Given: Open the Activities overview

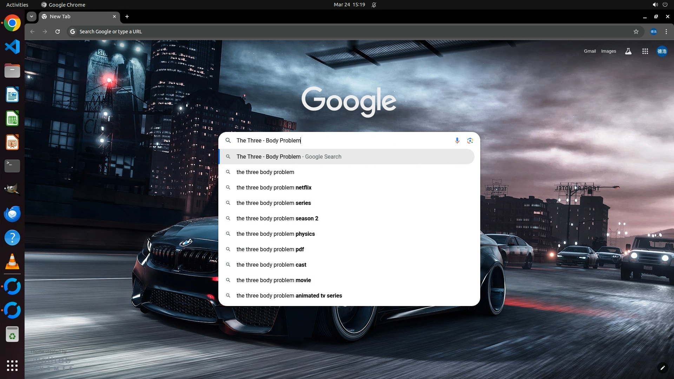Looking at the screenshot, I should click(x=17, y=5).
